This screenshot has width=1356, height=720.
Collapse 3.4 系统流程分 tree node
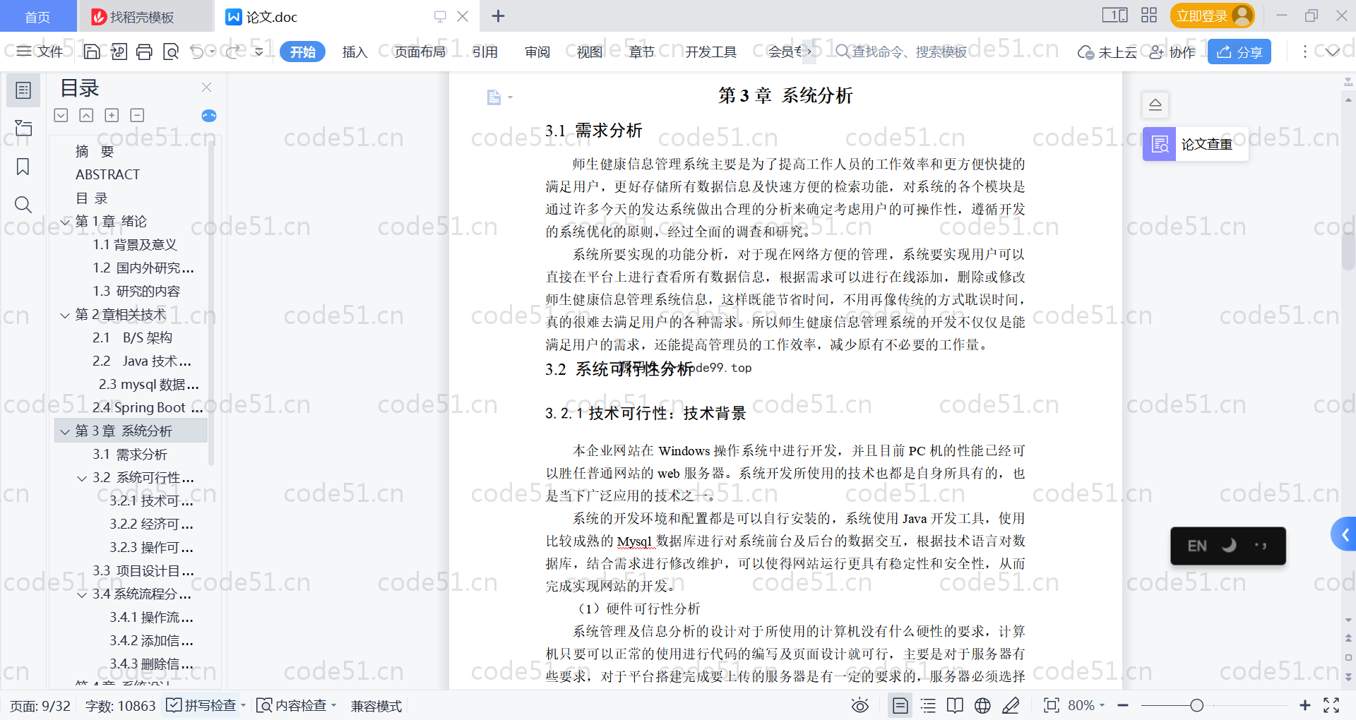tap(82, 594)
